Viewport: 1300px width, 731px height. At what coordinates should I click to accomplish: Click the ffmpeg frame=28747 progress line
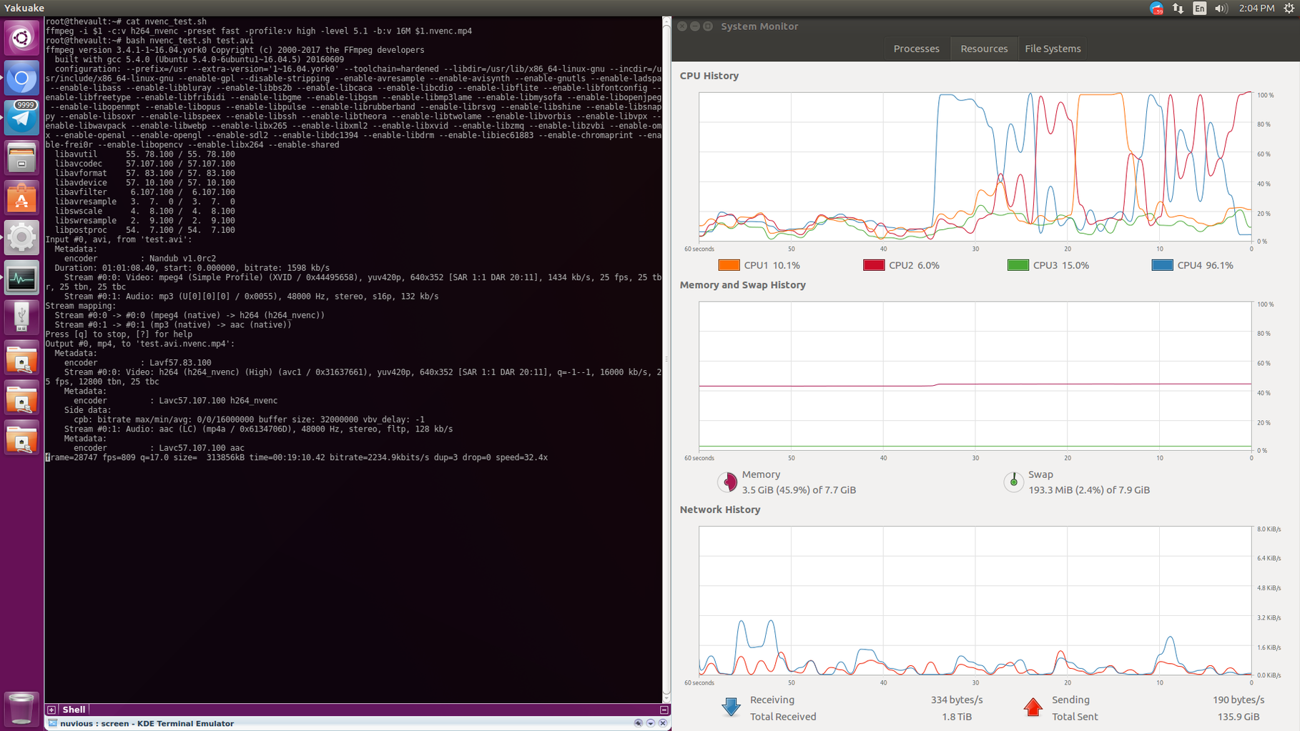pyautogui.click(x=297, y=457)
